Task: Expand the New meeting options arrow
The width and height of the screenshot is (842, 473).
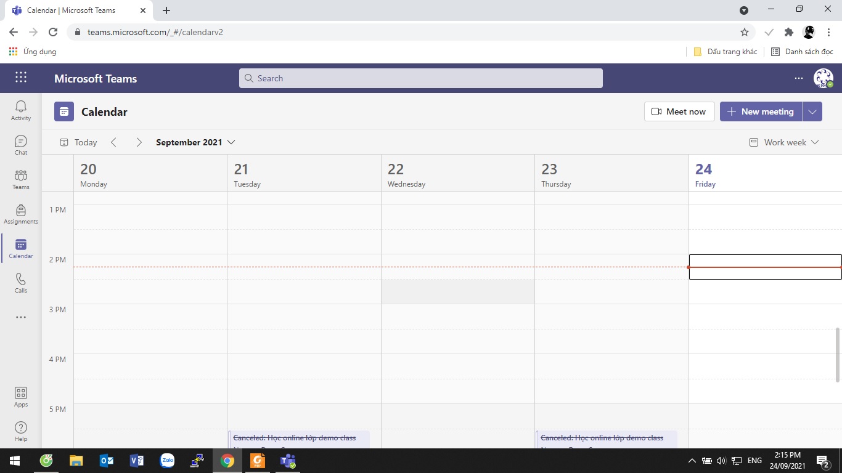Action: click(x=812, y=111)
